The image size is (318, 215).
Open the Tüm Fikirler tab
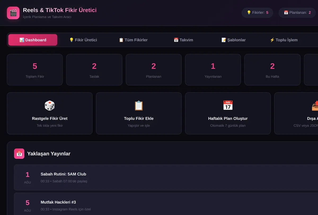133,40
